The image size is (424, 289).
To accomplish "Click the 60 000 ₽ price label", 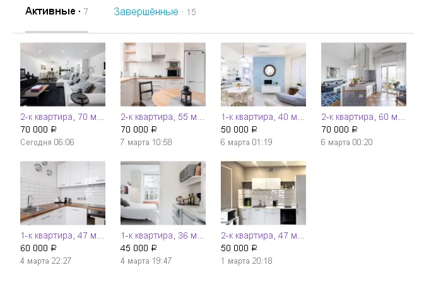I will coord(38,248).
